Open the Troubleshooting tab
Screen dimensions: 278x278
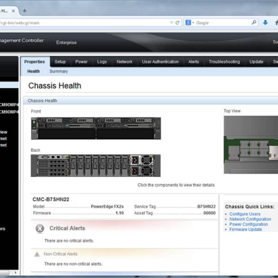tap(224, 62)
